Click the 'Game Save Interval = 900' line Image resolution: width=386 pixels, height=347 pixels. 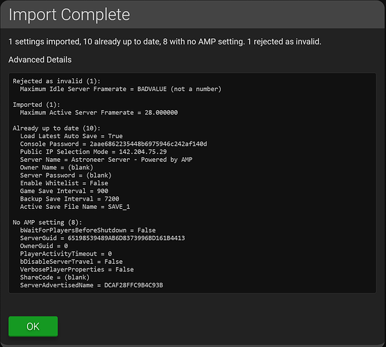[x=64, y=192]
